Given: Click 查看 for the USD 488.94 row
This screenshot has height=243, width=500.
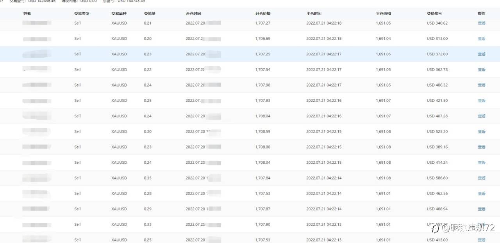Looking at the screenshot, I should (x=482, y=209).
